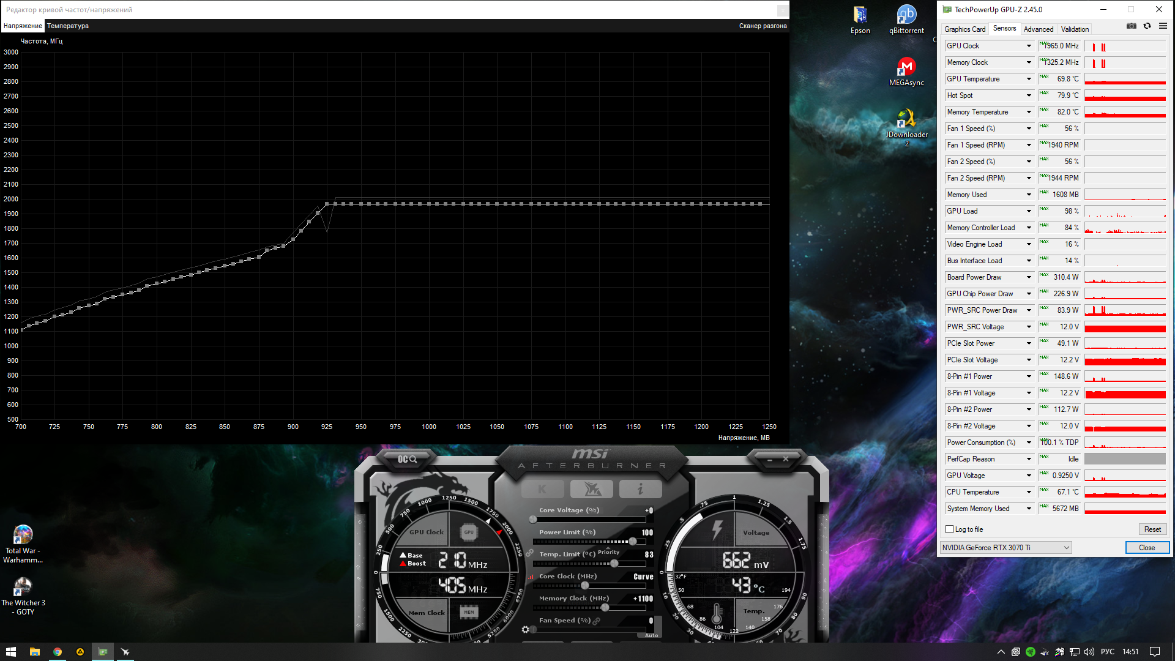Viewport: 1175px width, 661px height.
Task: Open the Afterburner fan settings gear icon
Action: [525, 629]
